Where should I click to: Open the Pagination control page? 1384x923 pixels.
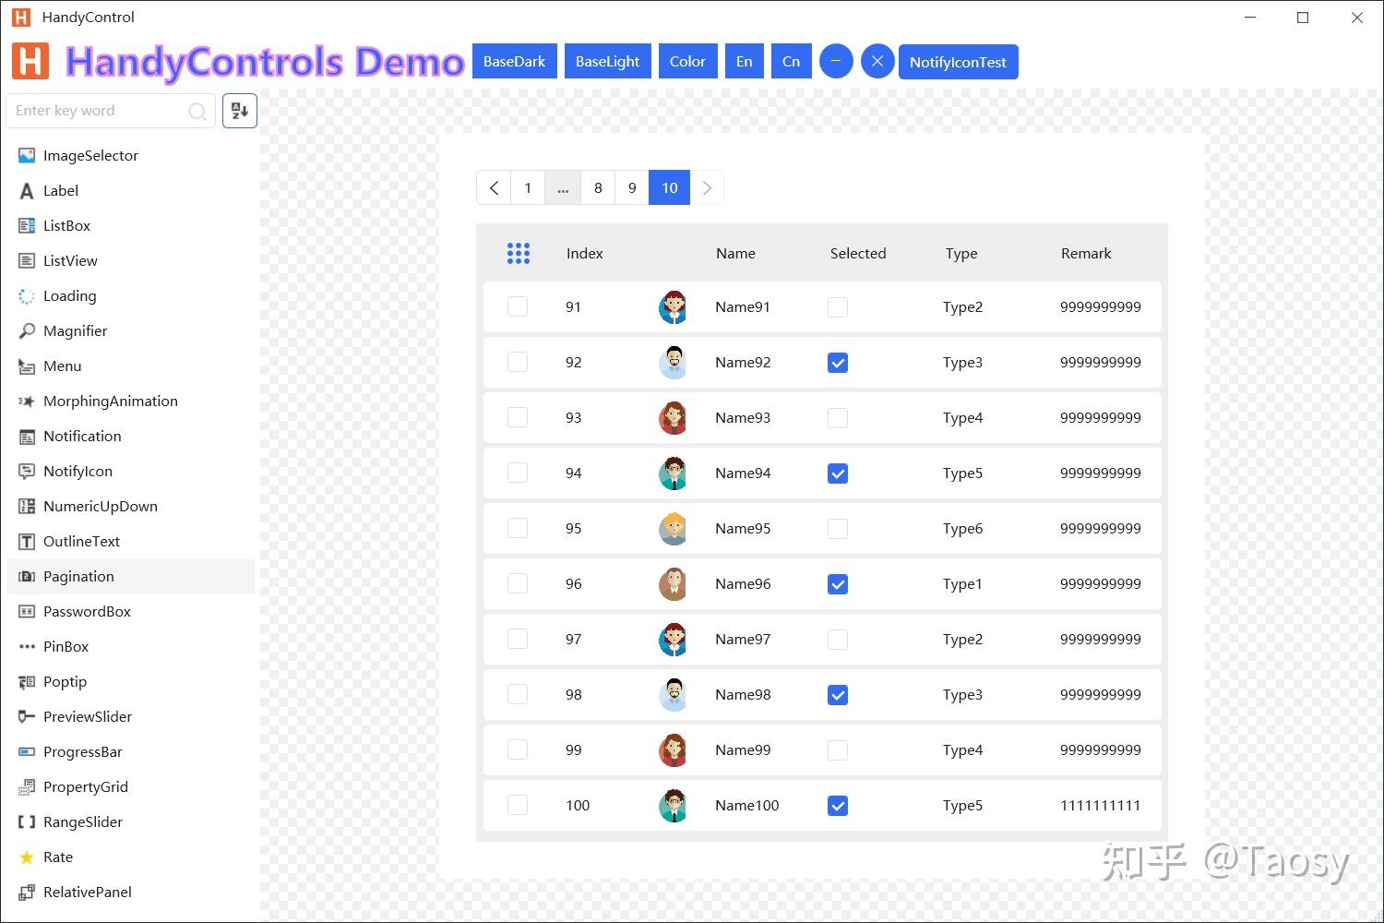pyautogui.click(x=78, y=576)
